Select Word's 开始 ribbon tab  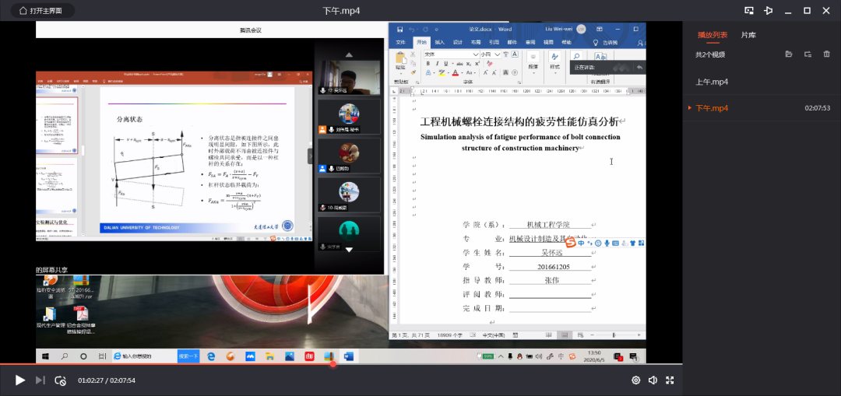click(x=421, y=42)
